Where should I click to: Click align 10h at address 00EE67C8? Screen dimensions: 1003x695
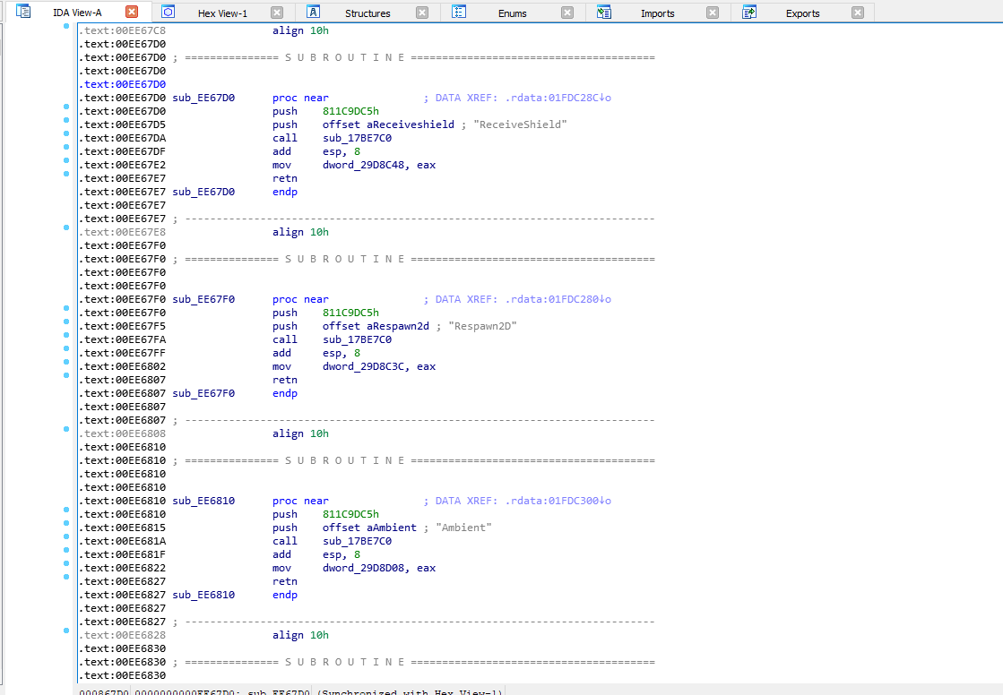click(x=300, y=30)
